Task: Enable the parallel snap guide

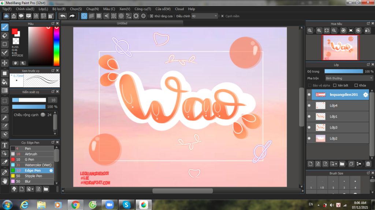Action: tap(91, 16)
